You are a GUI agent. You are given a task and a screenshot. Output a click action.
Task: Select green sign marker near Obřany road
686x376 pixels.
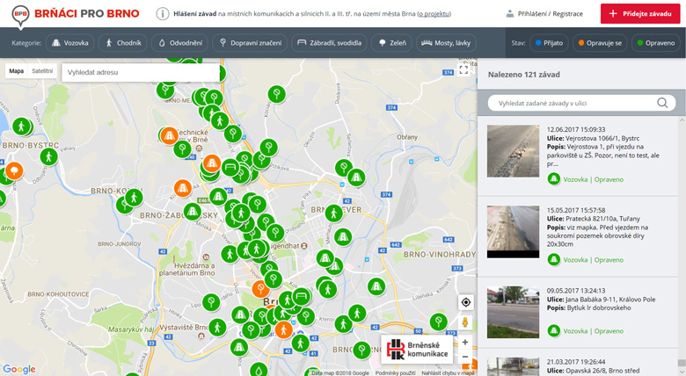[x=344, y=168]
